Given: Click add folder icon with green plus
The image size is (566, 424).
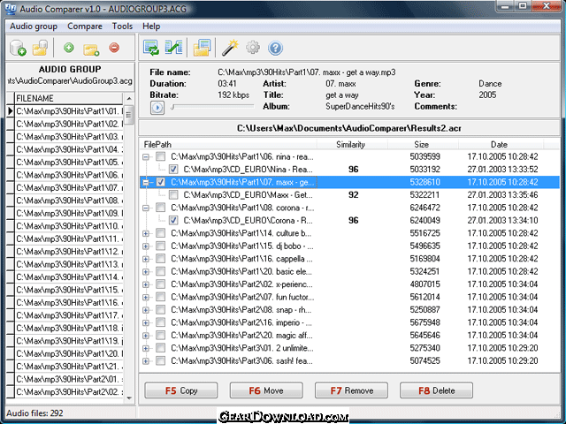Looking at the screenshot, I should coord(91,49).
